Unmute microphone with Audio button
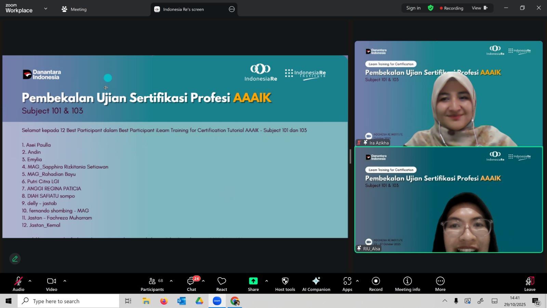This screenshot has height=308, width=547. point(18,284)
